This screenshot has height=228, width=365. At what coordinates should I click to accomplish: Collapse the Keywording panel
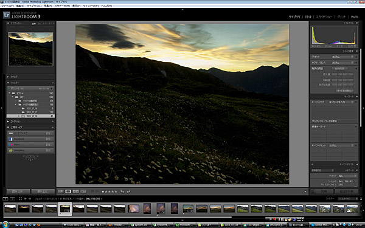[357, 97]
